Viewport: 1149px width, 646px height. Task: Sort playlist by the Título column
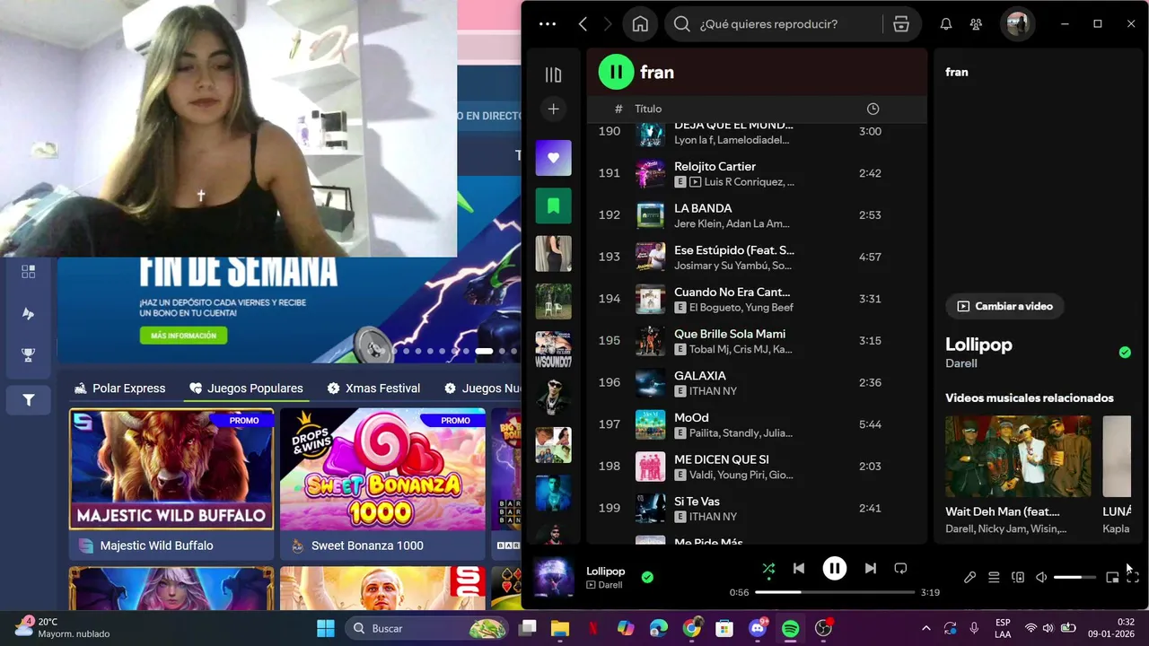pyautogui.click(x=648, y=109)
